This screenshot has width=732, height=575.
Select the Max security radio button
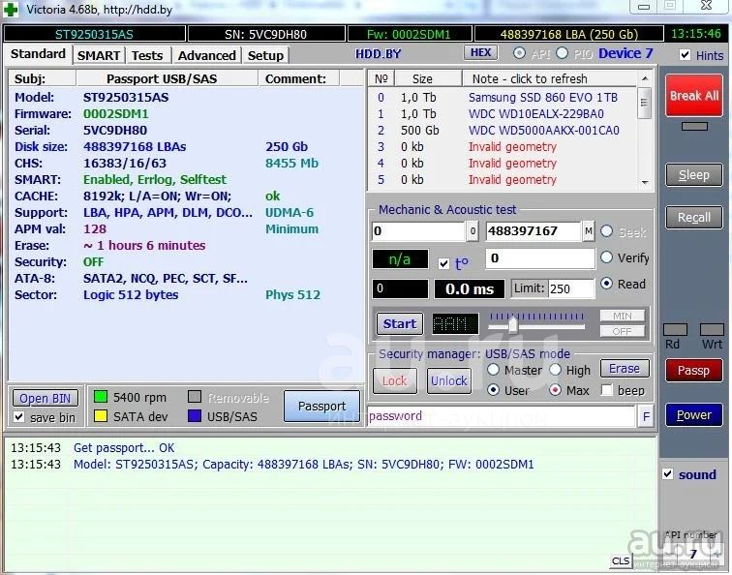555,390
